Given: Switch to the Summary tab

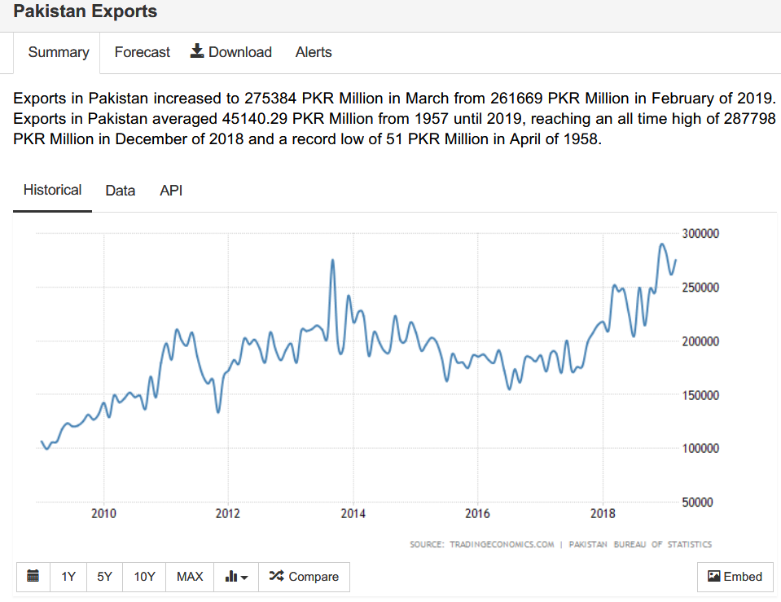Looking at the screenshot, I should click(x=59, y=52).
